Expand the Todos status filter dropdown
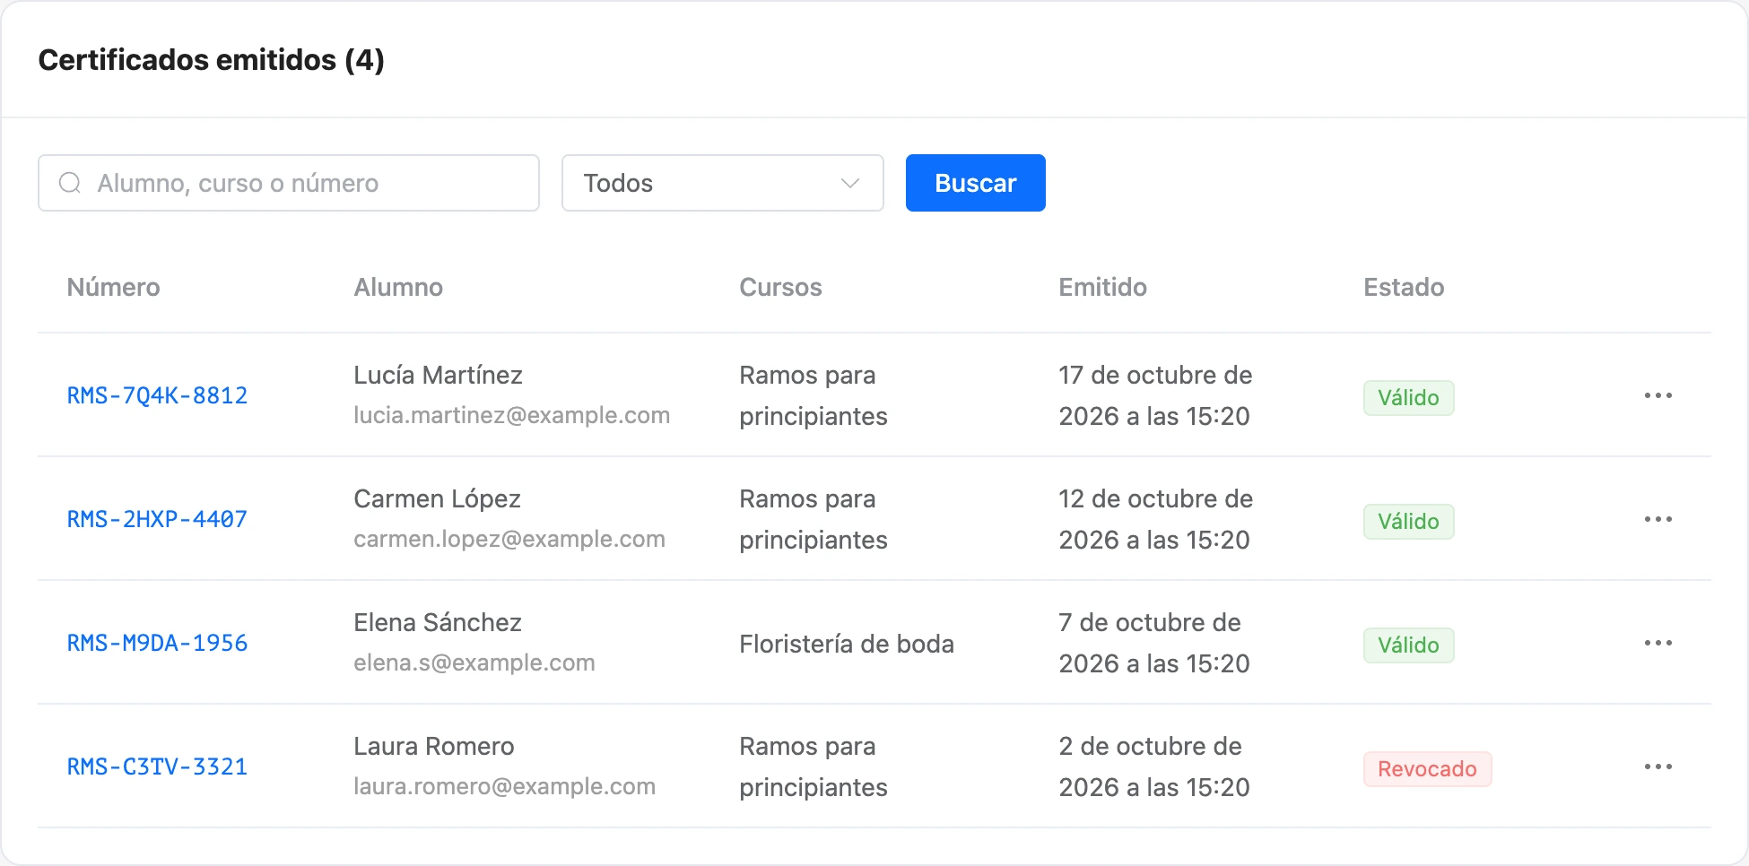1749x866 pixels. tap(722, 183)
